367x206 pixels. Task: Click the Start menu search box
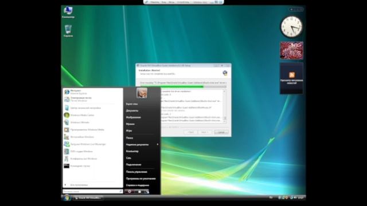pos(92,192)
